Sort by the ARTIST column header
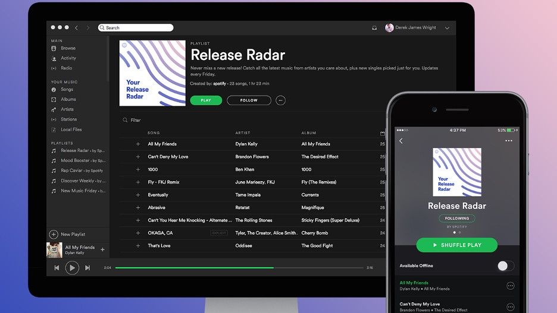557x313 pixels. (243, 133)
